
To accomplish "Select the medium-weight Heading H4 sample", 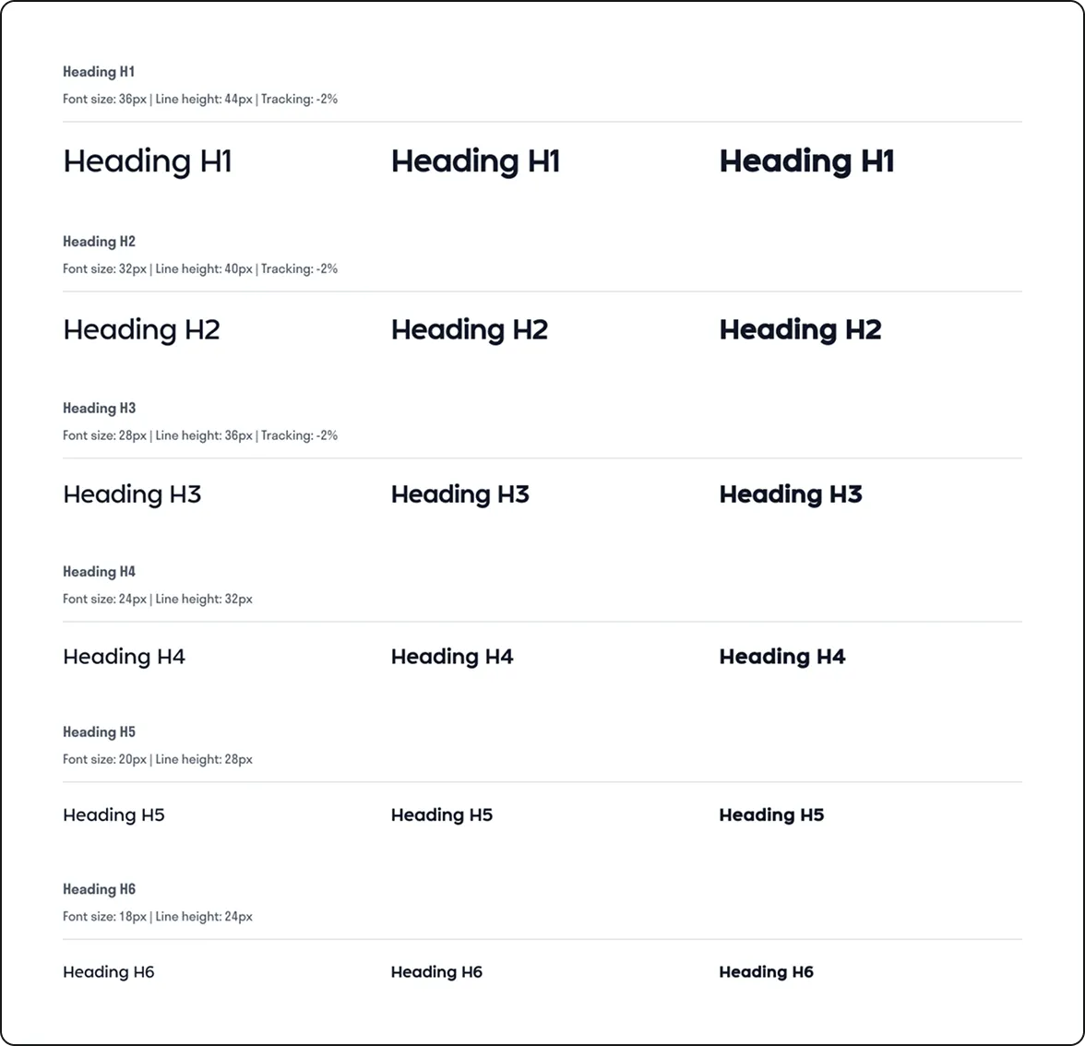I will (452, 657).
